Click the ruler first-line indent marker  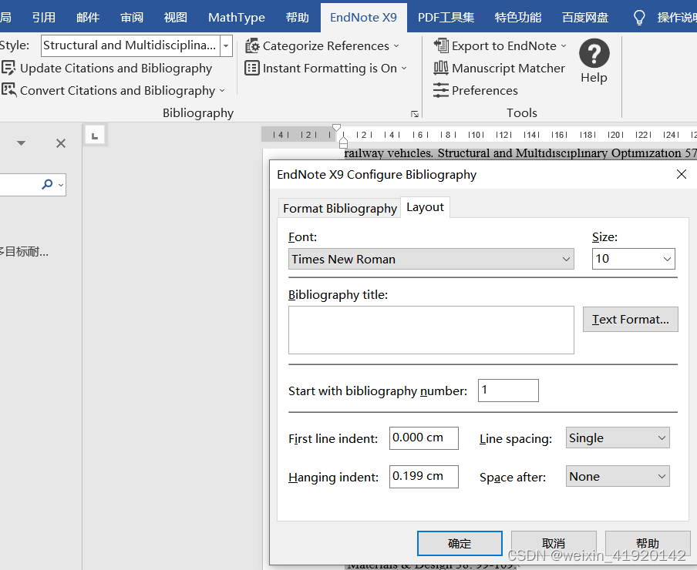coord(336,128)
